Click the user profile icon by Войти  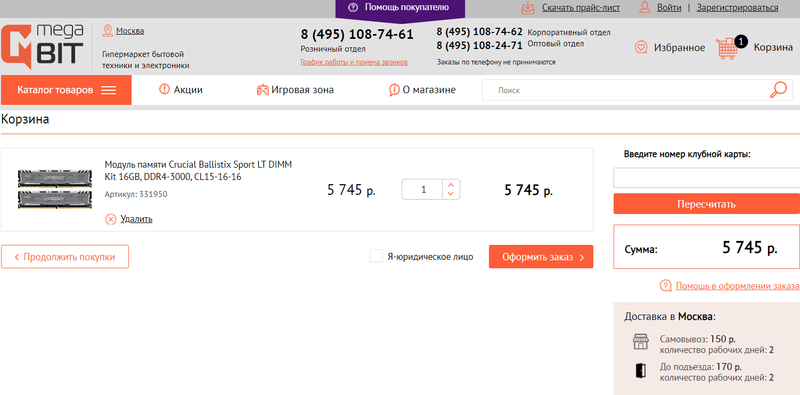645,7
